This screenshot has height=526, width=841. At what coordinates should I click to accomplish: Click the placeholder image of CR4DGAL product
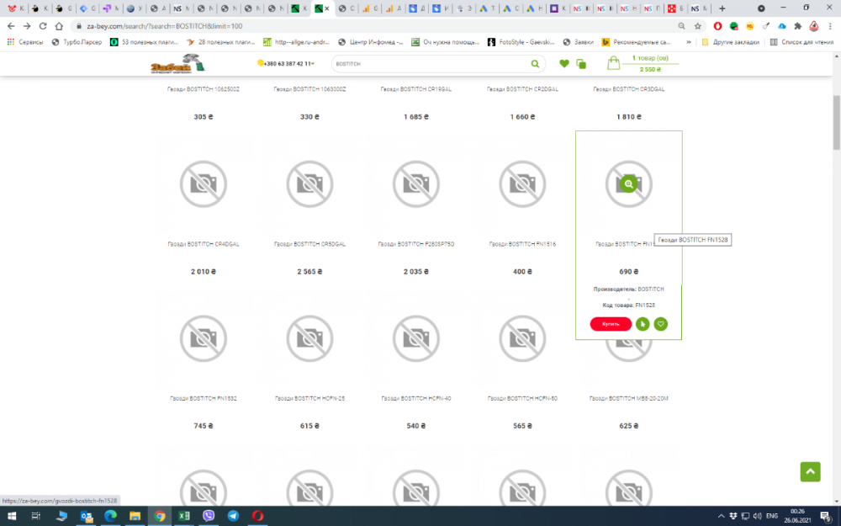[204, 184]
